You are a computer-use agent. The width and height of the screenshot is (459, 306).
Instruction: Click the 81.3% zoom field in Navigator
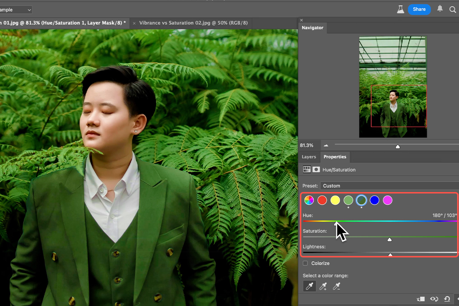click(x=307, y=146)
